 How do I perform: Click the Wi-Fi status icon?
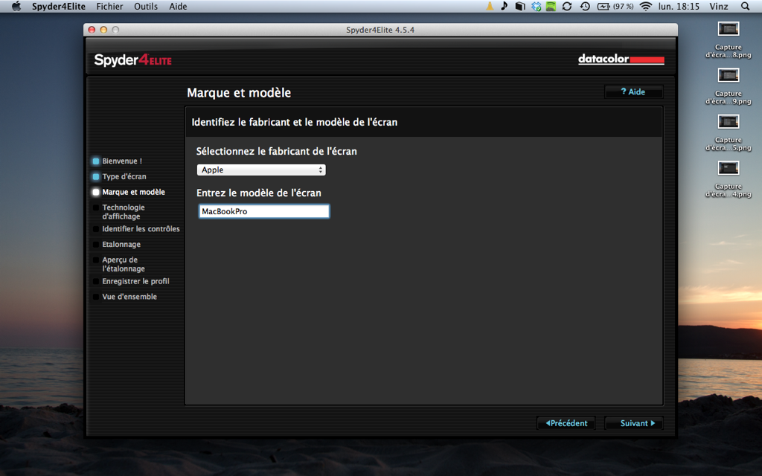(645, 7)
